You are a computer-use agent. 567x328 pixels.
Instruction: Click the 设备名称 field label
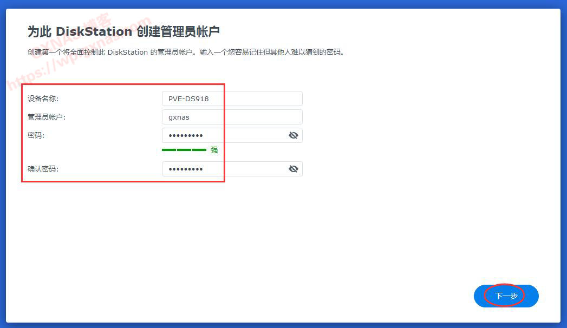click(42, 98)
